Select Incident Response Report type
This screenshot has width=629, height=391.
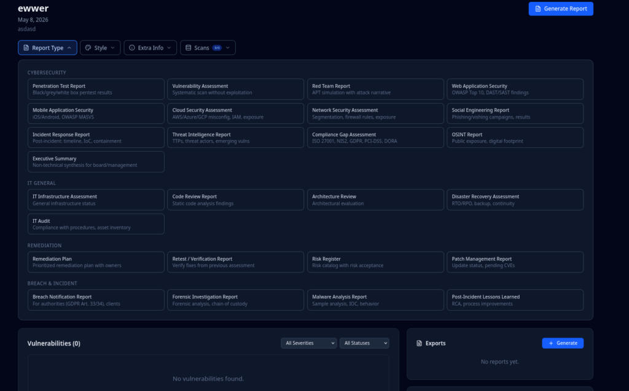coord(96,137)
